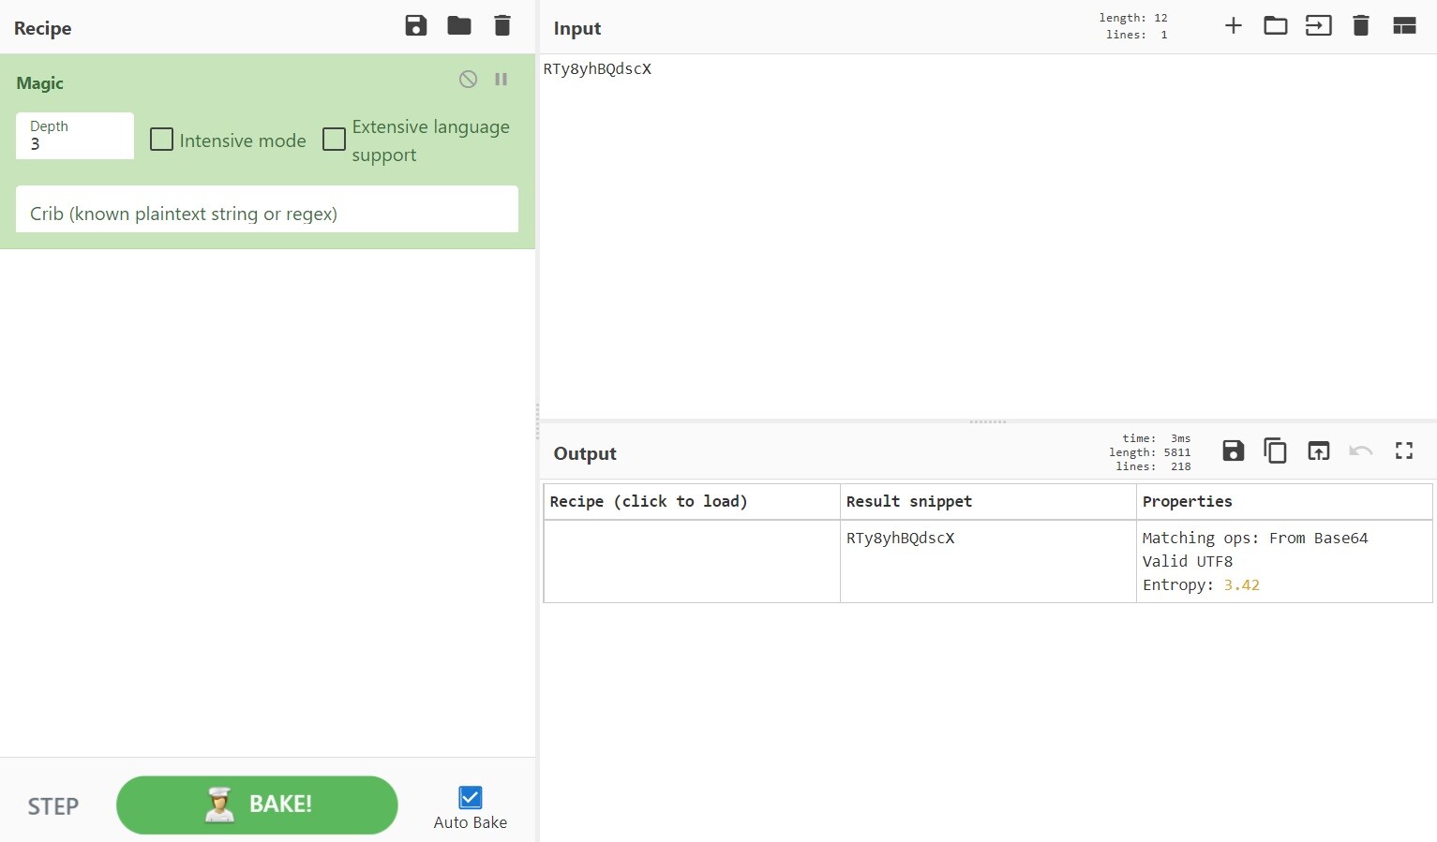Open a file as input
The height and width of the screenshot is (842, 1437).
tap(1318, 26)
